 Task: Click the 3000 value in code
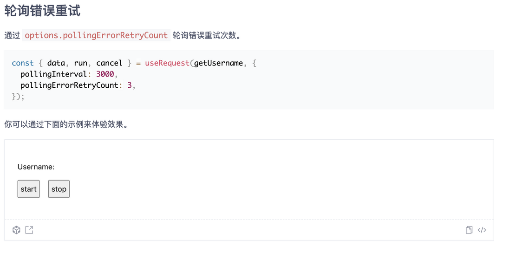point(105,74)
